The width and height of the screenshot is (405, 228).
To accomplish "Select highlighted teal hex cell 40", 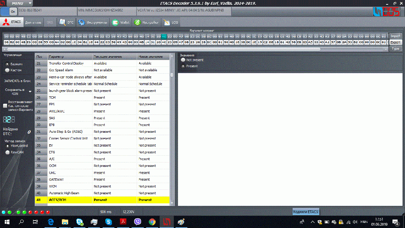I will pos(164,36).
